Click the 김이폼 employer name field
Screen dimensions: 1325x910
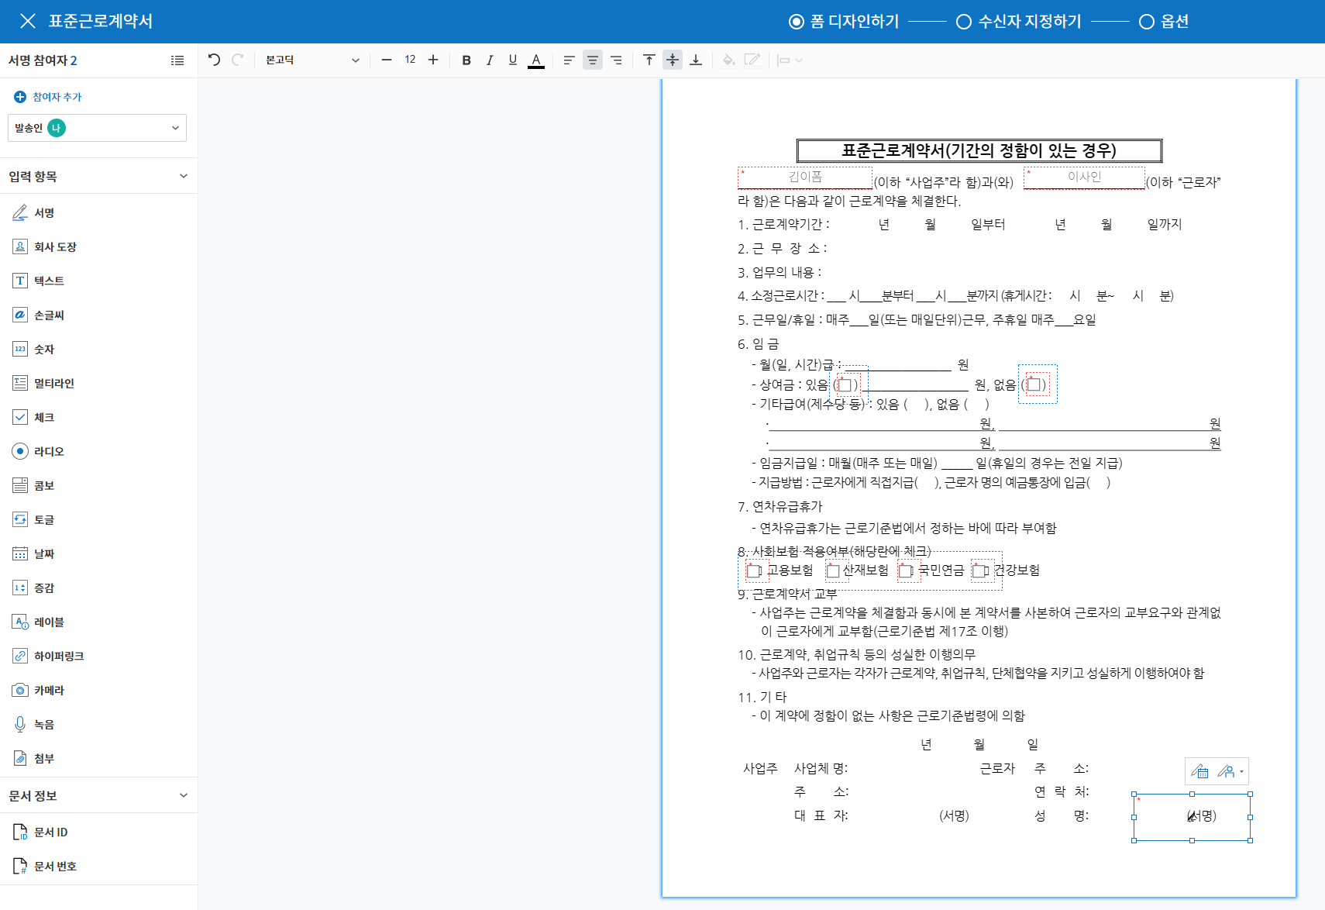tap(805, 178)
